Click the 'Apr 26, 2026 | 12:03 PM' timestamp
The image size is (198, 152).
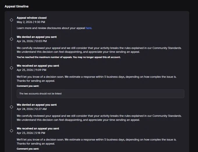click(x=32, y=41)
